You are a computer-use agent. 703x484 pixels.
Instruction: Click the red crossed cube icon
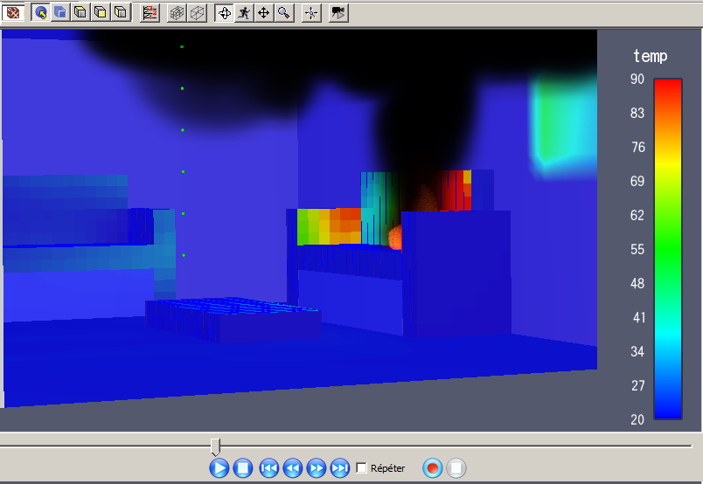pos(13,12)
